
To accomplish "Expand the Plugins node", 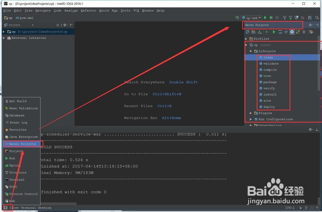I will (251, 113).
